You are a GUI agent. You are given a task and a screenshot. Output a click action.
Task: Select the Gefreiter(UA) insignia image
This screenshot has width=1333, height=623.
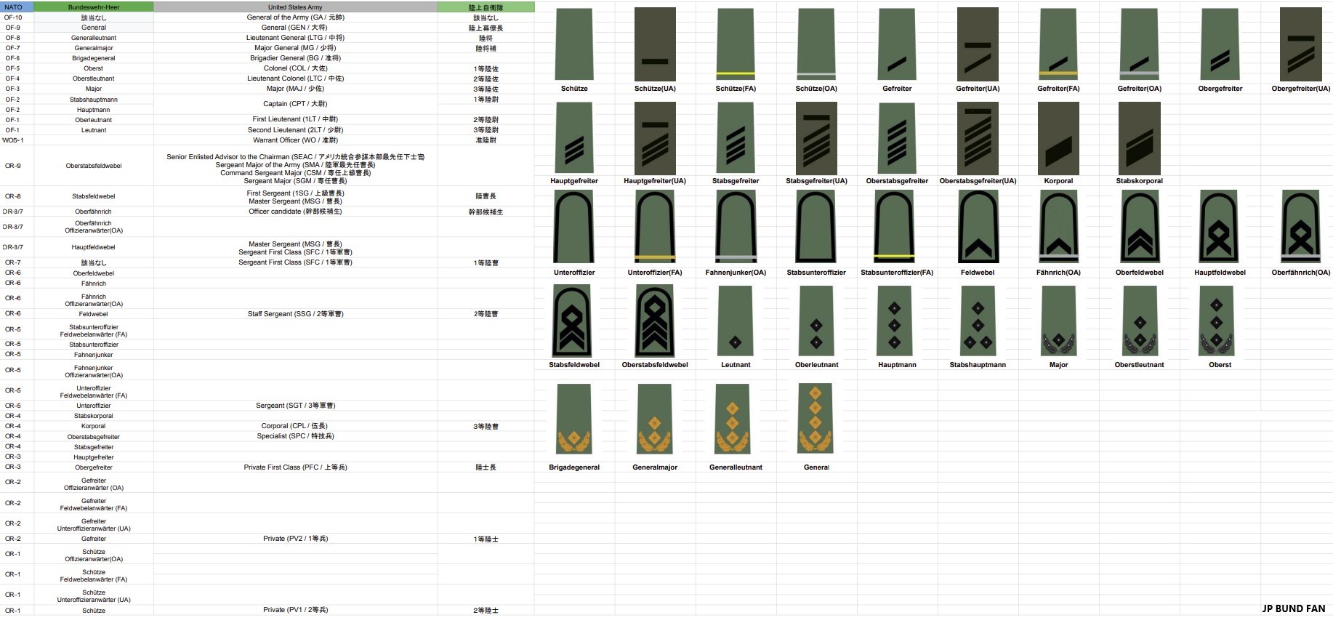point(978,44)
